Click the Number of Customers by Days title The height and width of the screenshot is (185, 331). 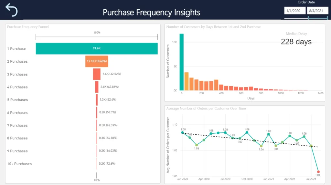point(213,27)
